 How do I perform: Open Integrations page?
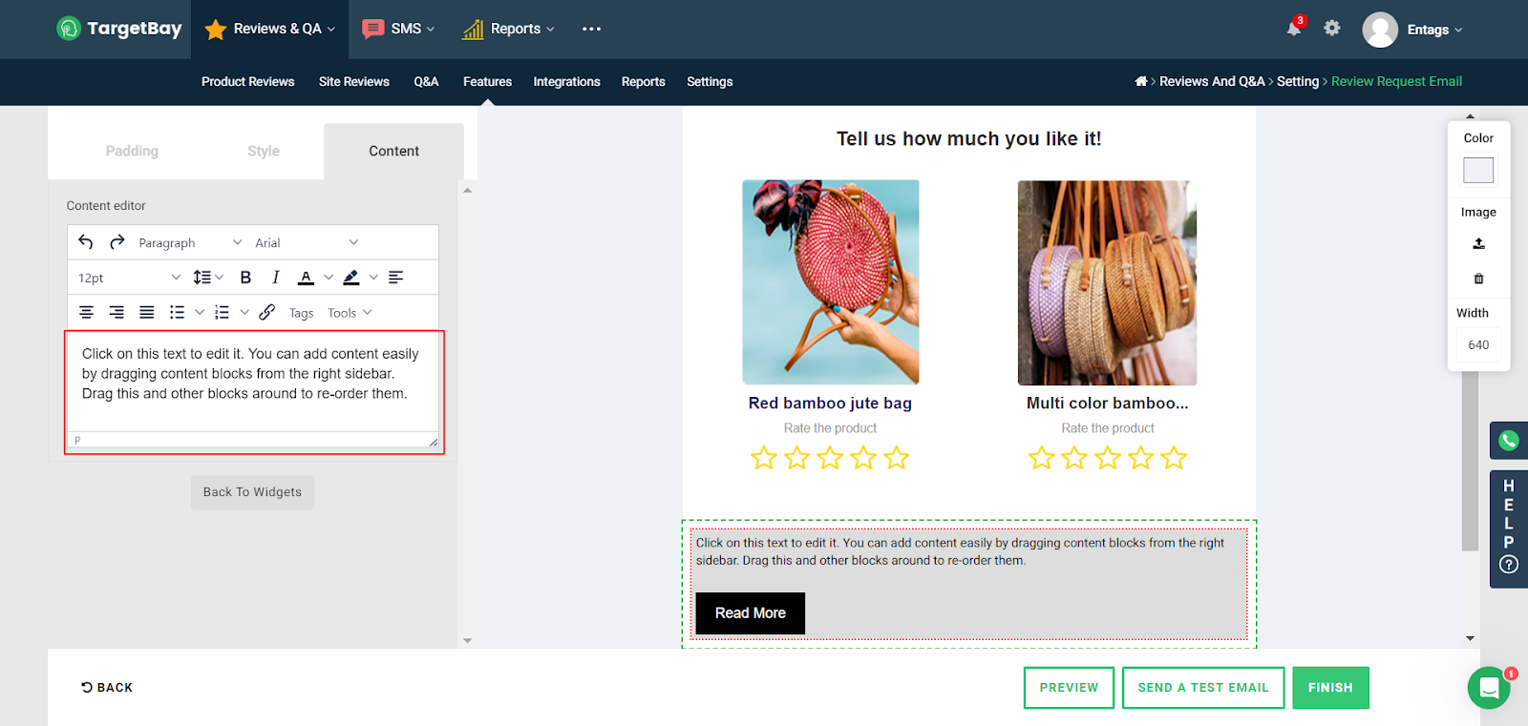pos(567,82)
